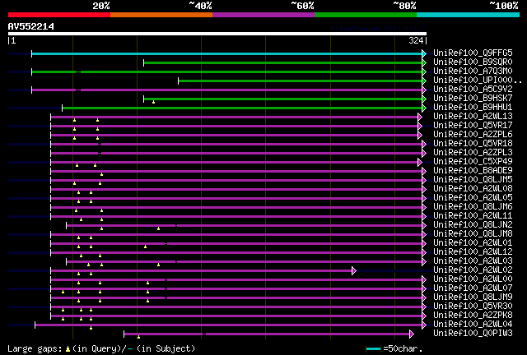The height and width of the screenshot is (355, 527).
Task: Select the UniRef100_A2WL01 label
Action: 473,243
